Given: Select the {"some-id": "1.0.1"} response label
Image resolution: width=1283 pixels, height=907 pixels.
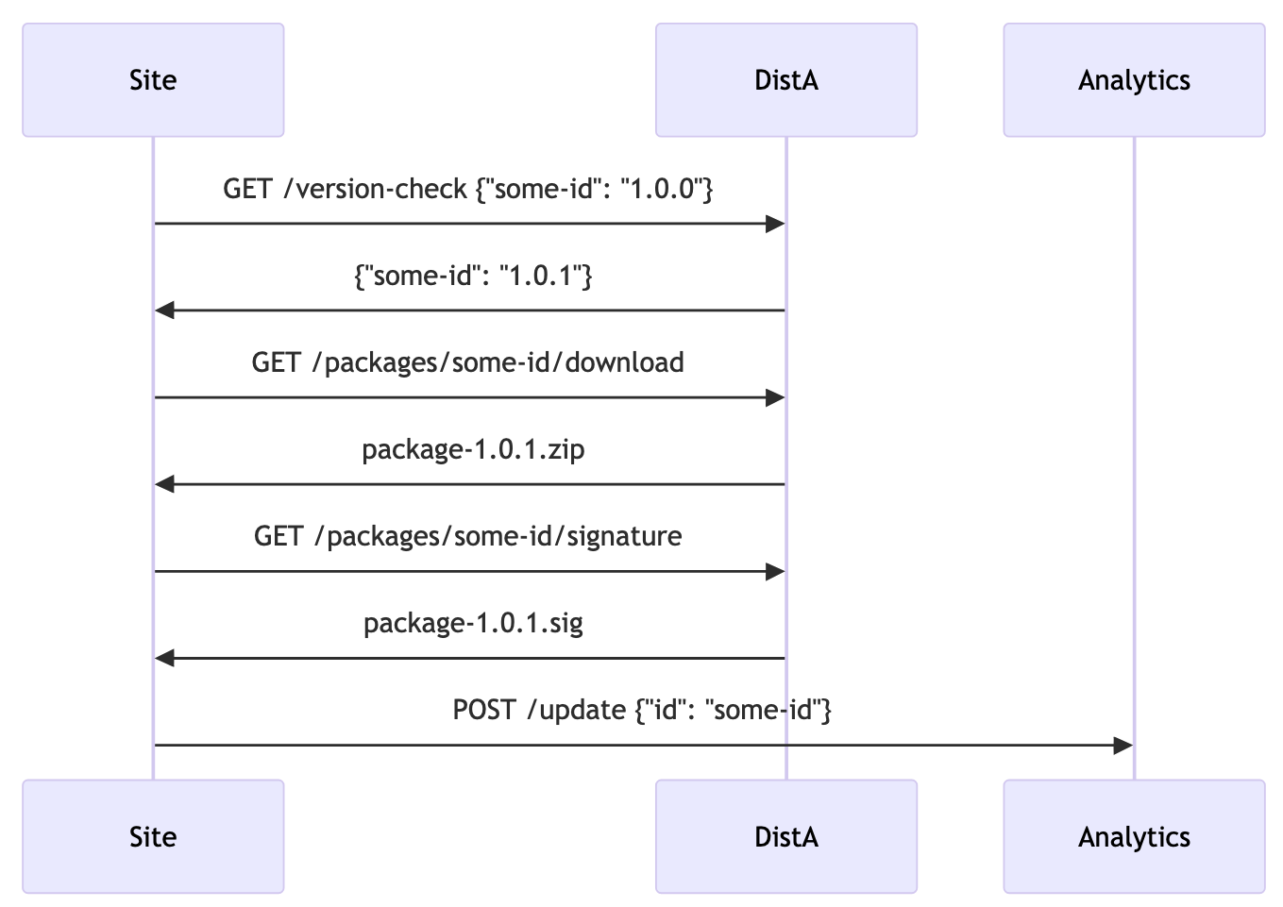Looking at the screenshot, I should click(473, 276).
